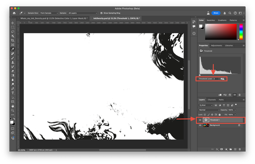This screenshot has height=164, width=255.
Task: Select the Move tool
Action: (13, 23)
